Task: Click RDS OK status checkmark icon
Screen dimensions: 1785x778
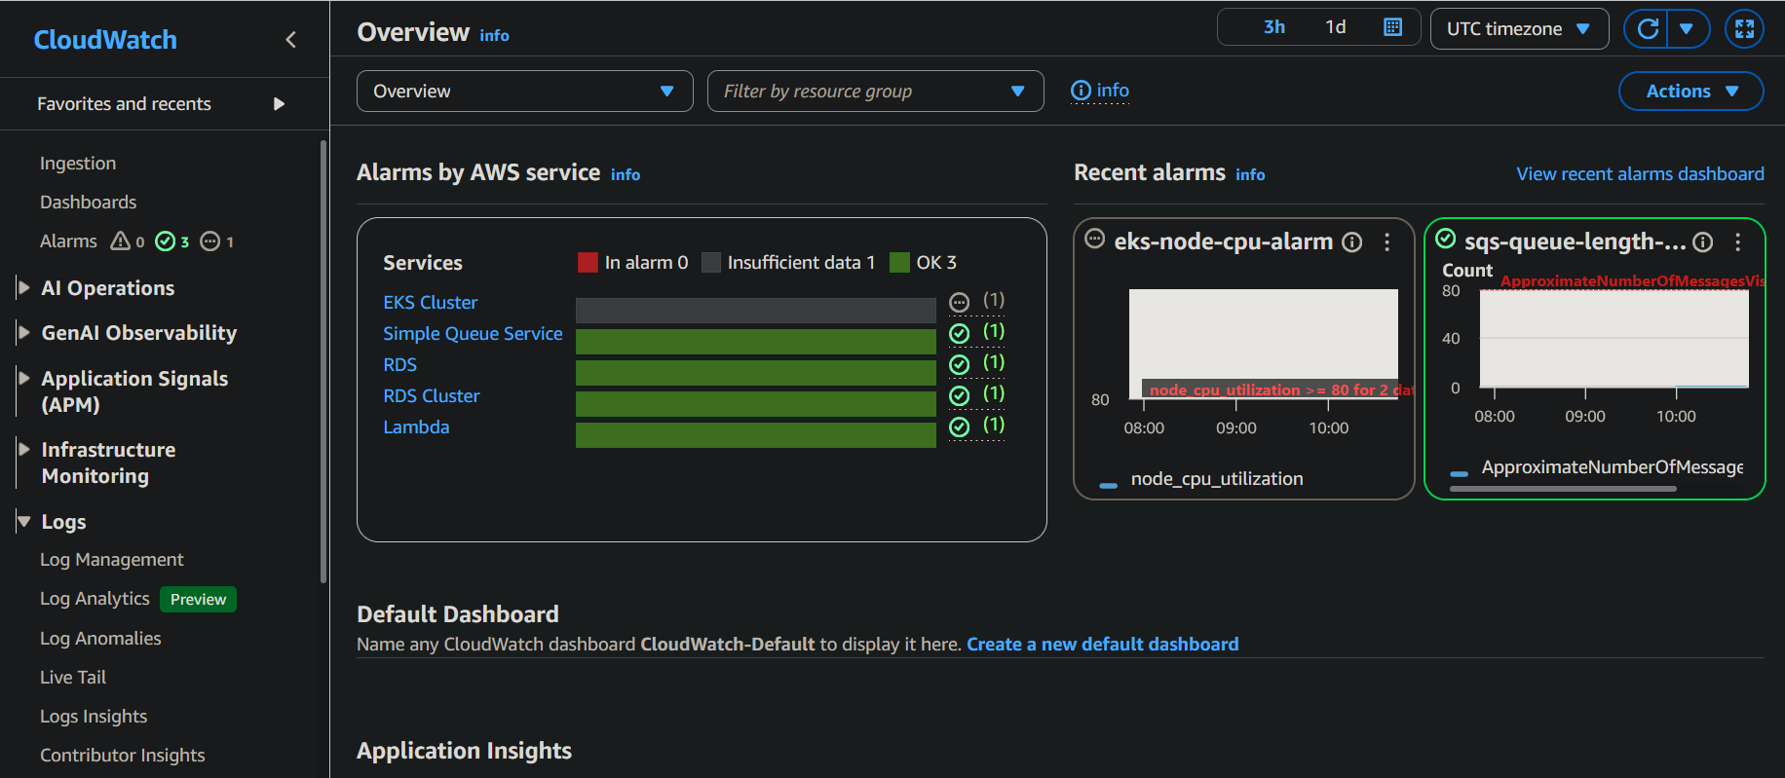Action: click(960, 365)
